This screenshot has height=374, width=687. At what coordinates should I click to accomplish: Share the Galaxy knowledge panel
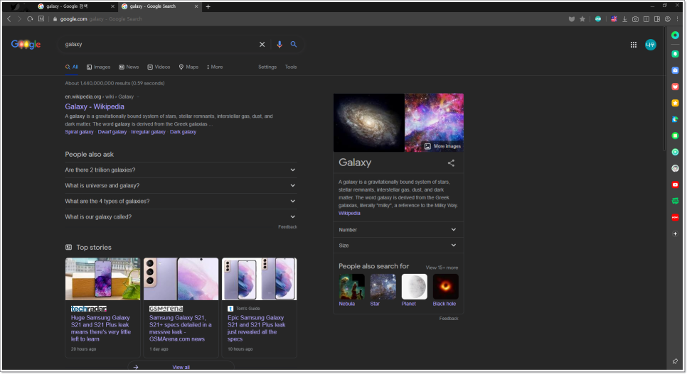451,163
